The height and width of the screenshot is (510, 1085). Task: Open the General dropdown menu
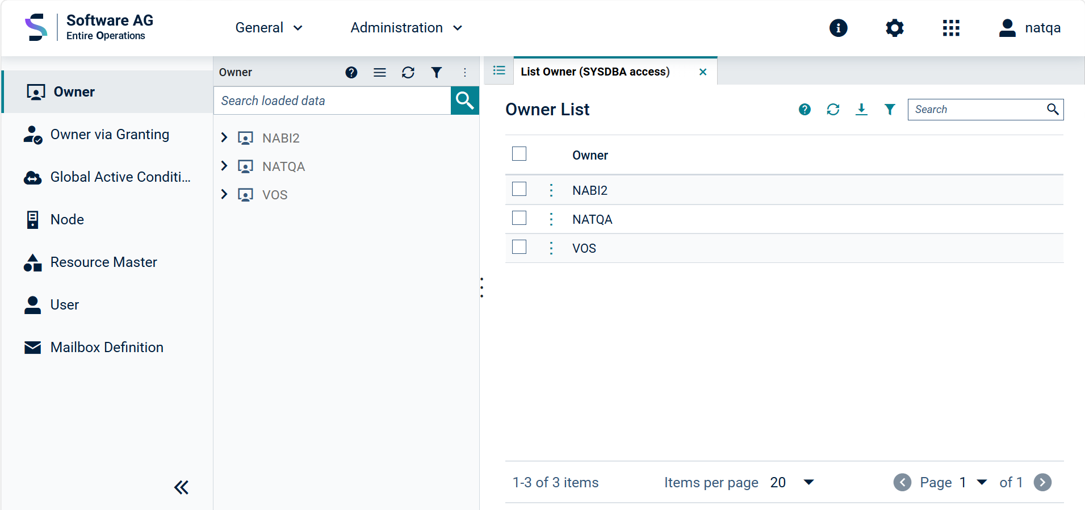pyautogui.click(x=269, y=28)
